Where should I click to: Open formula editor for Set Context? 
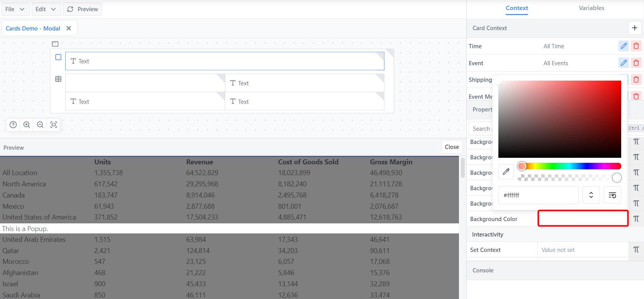[x=636, y=250]
